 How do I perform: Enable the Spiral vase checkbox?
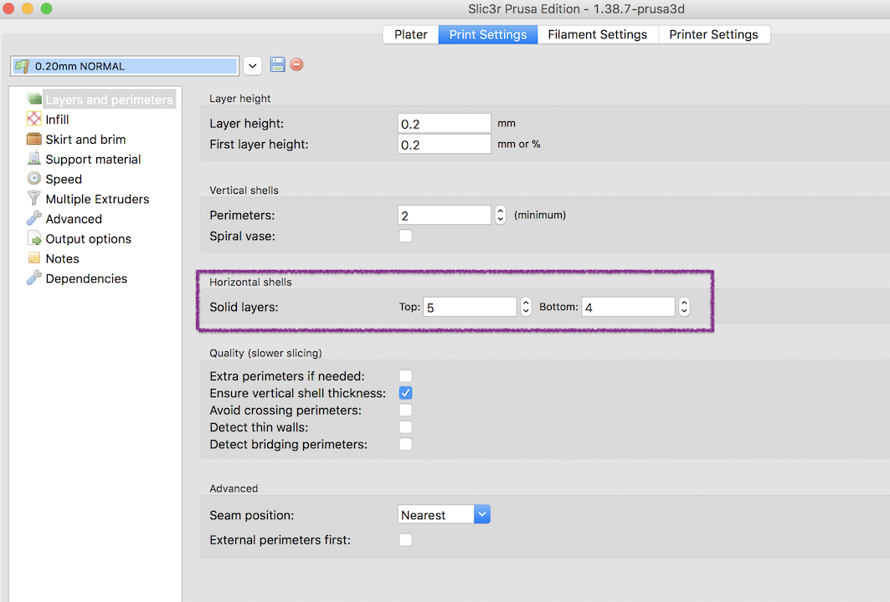click(405, 237)
